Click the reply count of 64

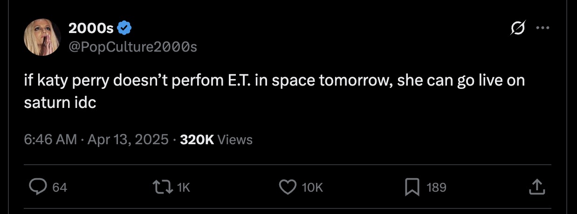[60, 187]
